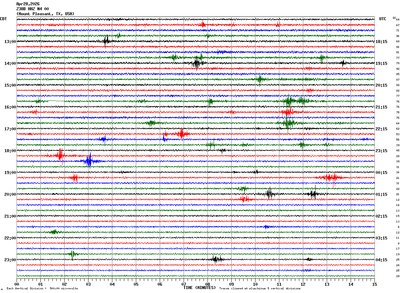Click the UTC timezone label
401x293 pixels.
tap(383, 19)
